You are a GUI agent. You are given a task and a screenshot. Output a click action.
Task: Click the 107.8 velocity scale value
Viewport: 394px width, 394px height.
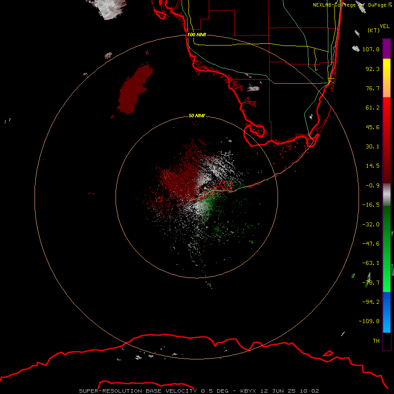(x=371, y=49)
